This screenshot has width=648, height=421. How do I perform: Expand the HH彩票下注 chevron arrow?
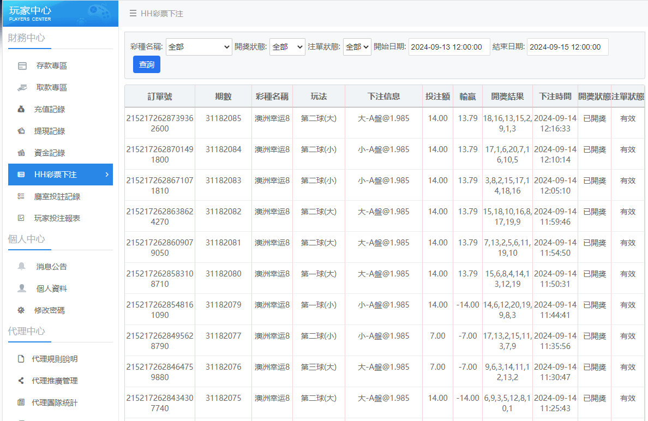click(107, 175)
